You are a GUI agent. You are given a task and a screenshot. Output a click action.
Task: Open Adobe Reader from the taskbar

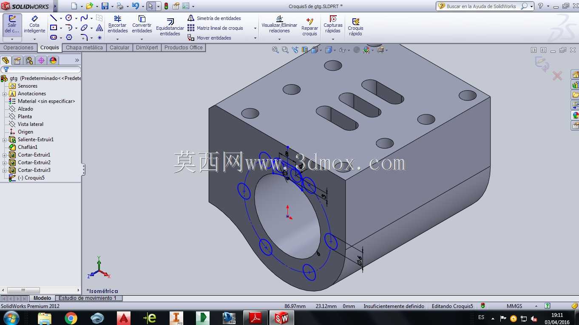255,318
